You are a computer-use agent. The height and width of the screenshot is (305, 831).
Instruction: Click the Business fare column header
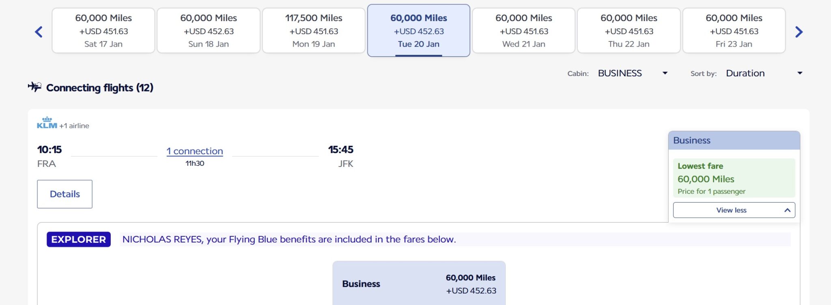coord(734,141)
